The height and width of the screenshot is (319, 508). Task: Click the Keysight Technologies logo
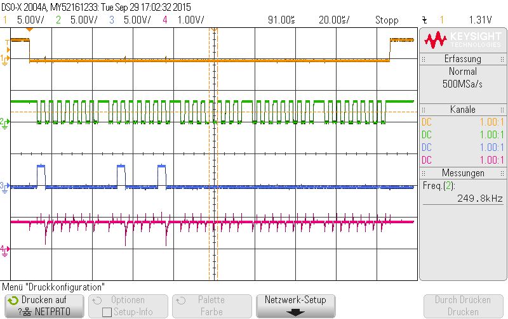[462, 40]
